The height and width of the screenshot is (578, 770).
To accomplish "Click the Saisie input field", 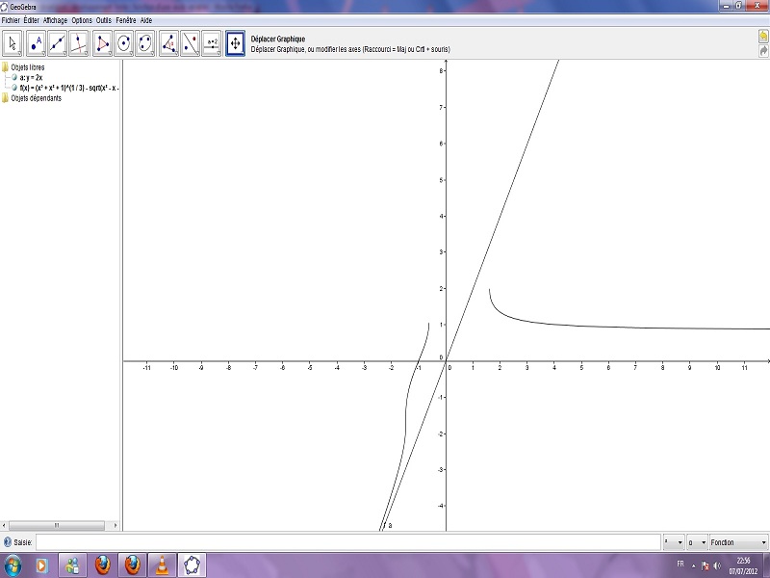I will tap(346, 542).
